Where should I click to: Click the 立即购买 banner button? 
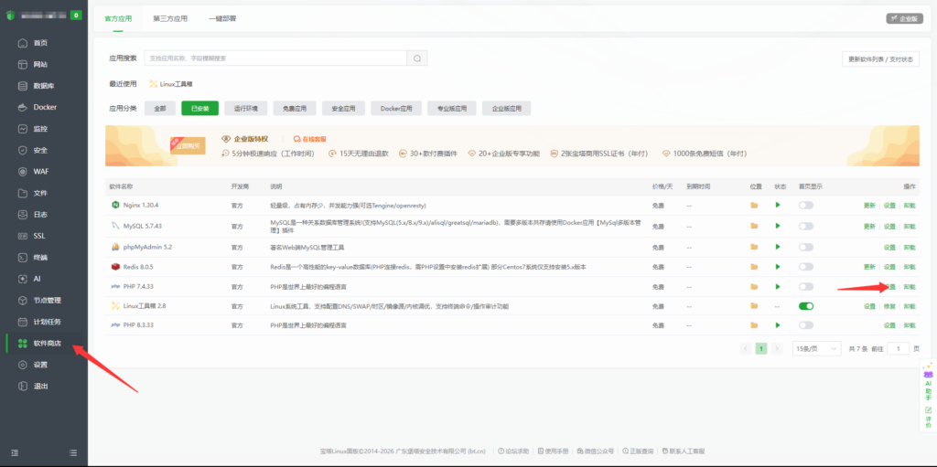(187, 145)
